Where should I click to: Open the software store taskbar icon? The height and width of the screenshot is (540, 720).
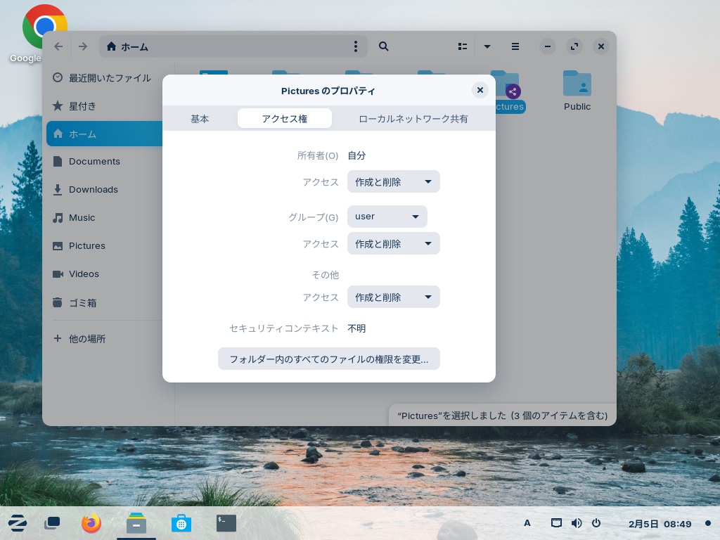click(181, 523)
